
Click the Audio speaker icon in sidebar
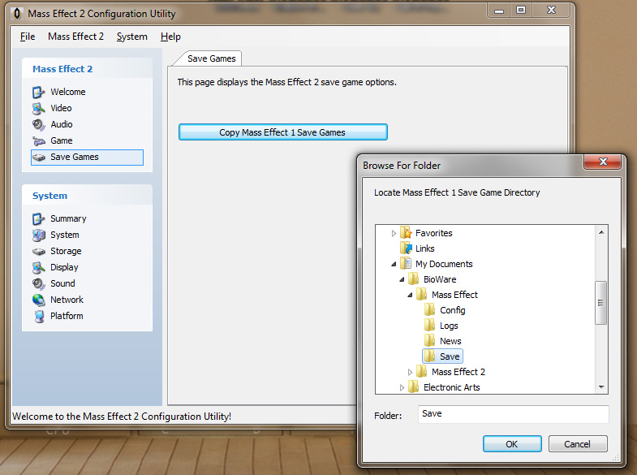pos(39,125)
